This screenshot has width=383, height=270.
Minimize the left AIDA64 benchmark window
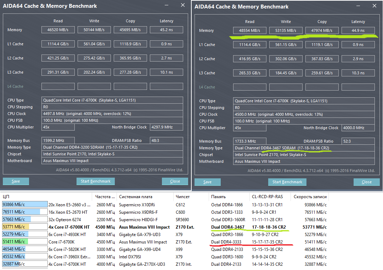click(167, 5)
